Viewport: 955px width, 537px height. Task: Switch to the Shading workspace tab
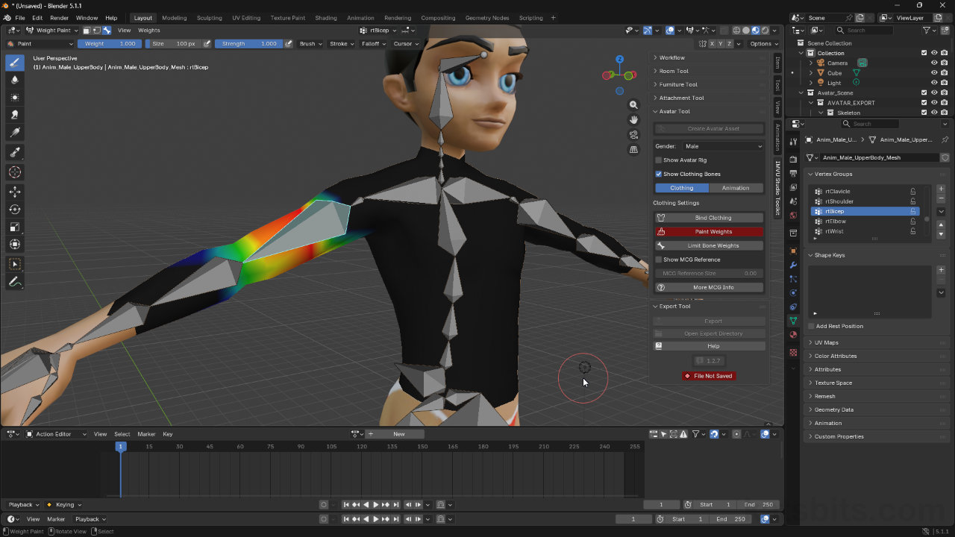[x=326, y=18]
